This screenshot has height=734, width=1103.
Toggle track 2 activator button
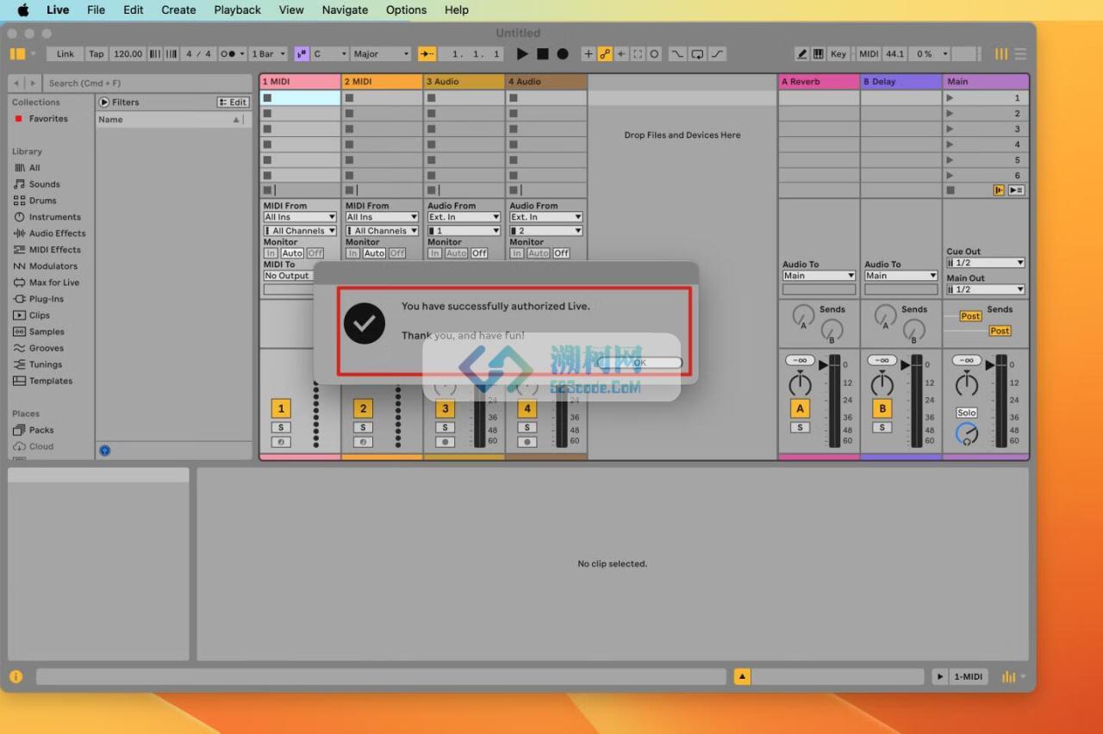click(363, 408)
